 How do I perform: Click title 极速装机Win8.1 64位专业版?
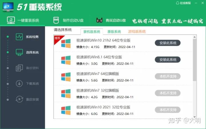(99, 57)
